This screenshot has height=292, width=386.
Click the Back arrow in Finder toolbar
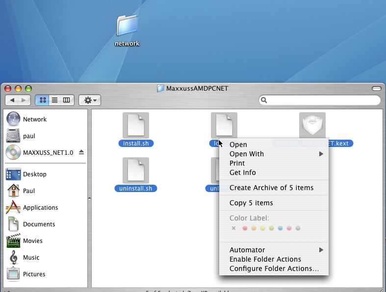(x=12, y=100)
